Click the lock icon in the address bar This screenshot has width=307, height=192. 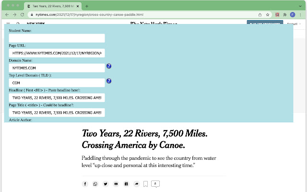tap(32, 15)
